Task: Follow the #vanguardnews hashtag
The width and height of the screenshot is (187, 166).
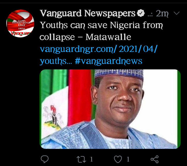Action: [x=109, y=61]
